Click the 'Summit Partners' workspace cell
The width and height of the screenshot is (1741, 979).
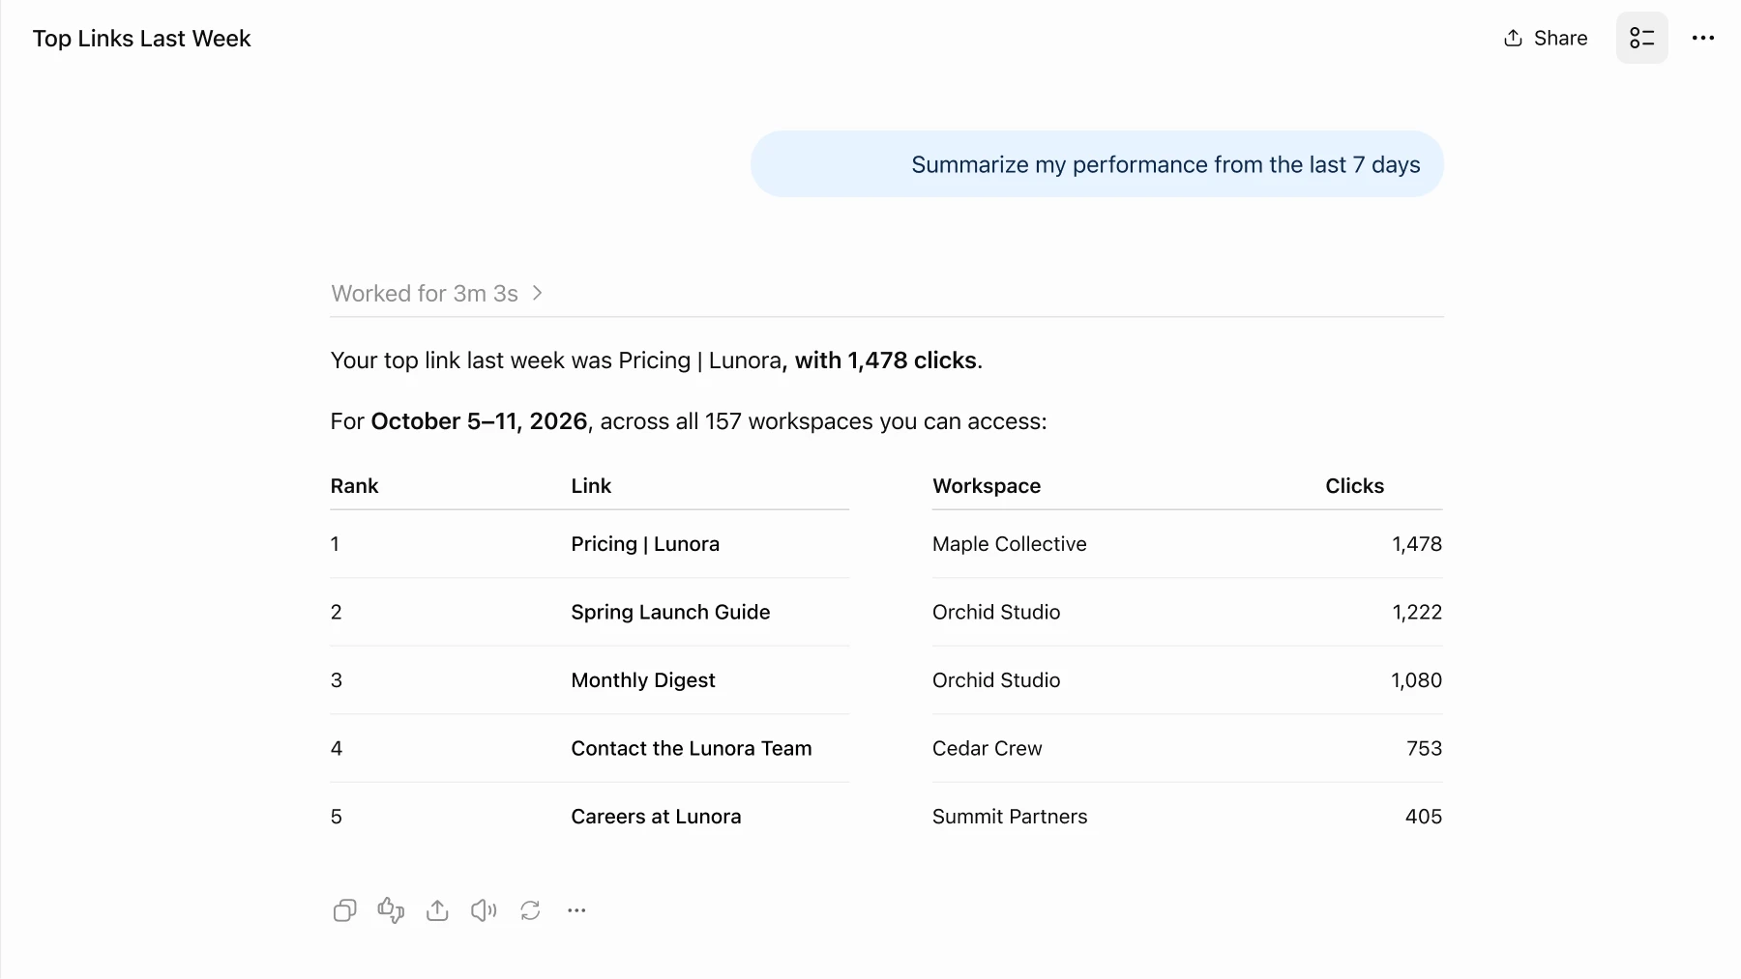1010,817
